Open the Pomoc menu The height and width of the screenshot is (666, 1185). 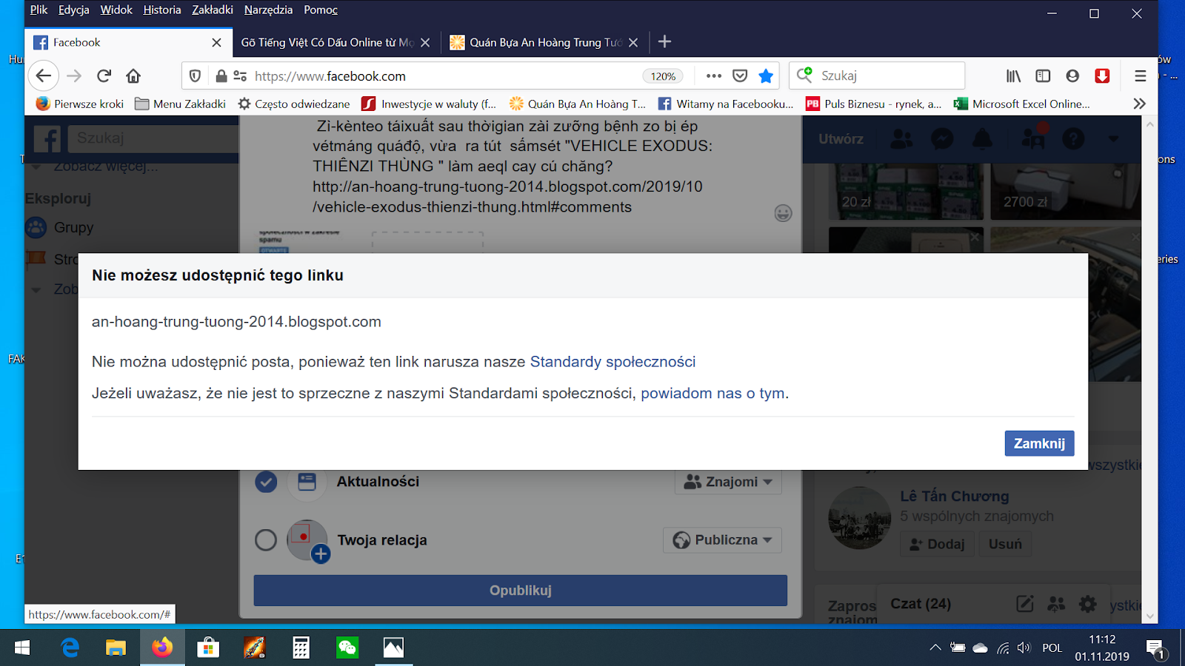pyautogui.click(x=321, y=10)
